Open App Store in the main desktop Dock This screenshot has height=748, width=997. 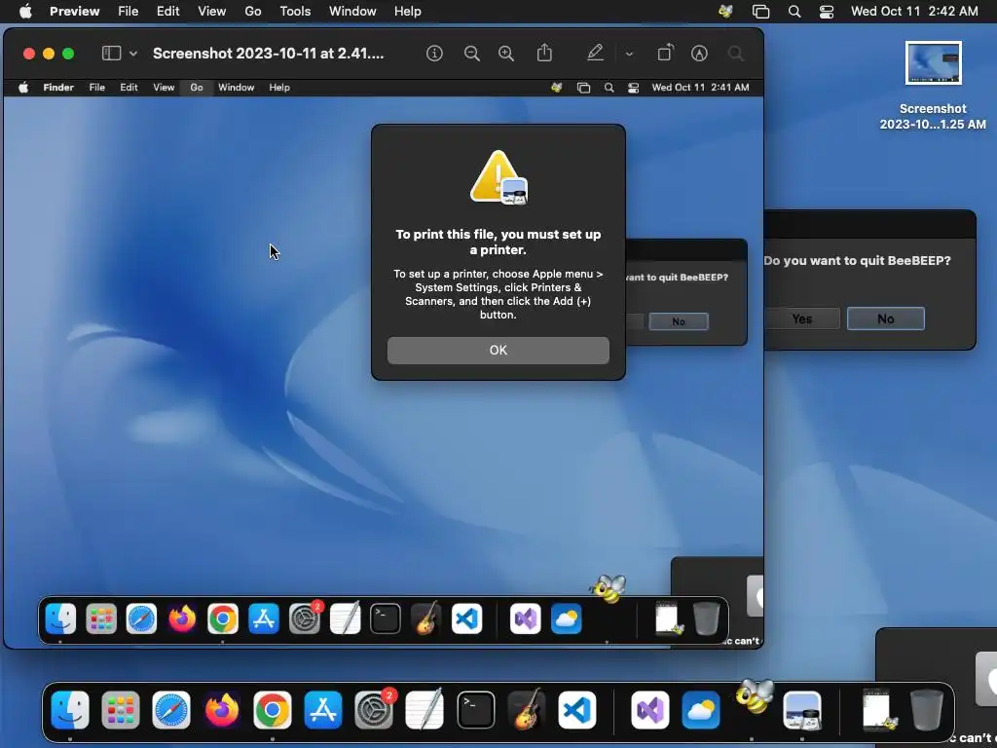[x=323, y=710]
